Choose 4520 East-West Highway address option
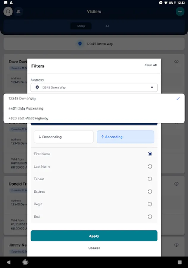 29,118
